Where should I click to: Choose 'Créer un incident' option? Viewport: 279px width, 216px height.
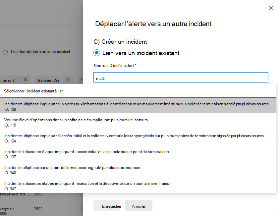pyautogui.click(x=120, y=42)
